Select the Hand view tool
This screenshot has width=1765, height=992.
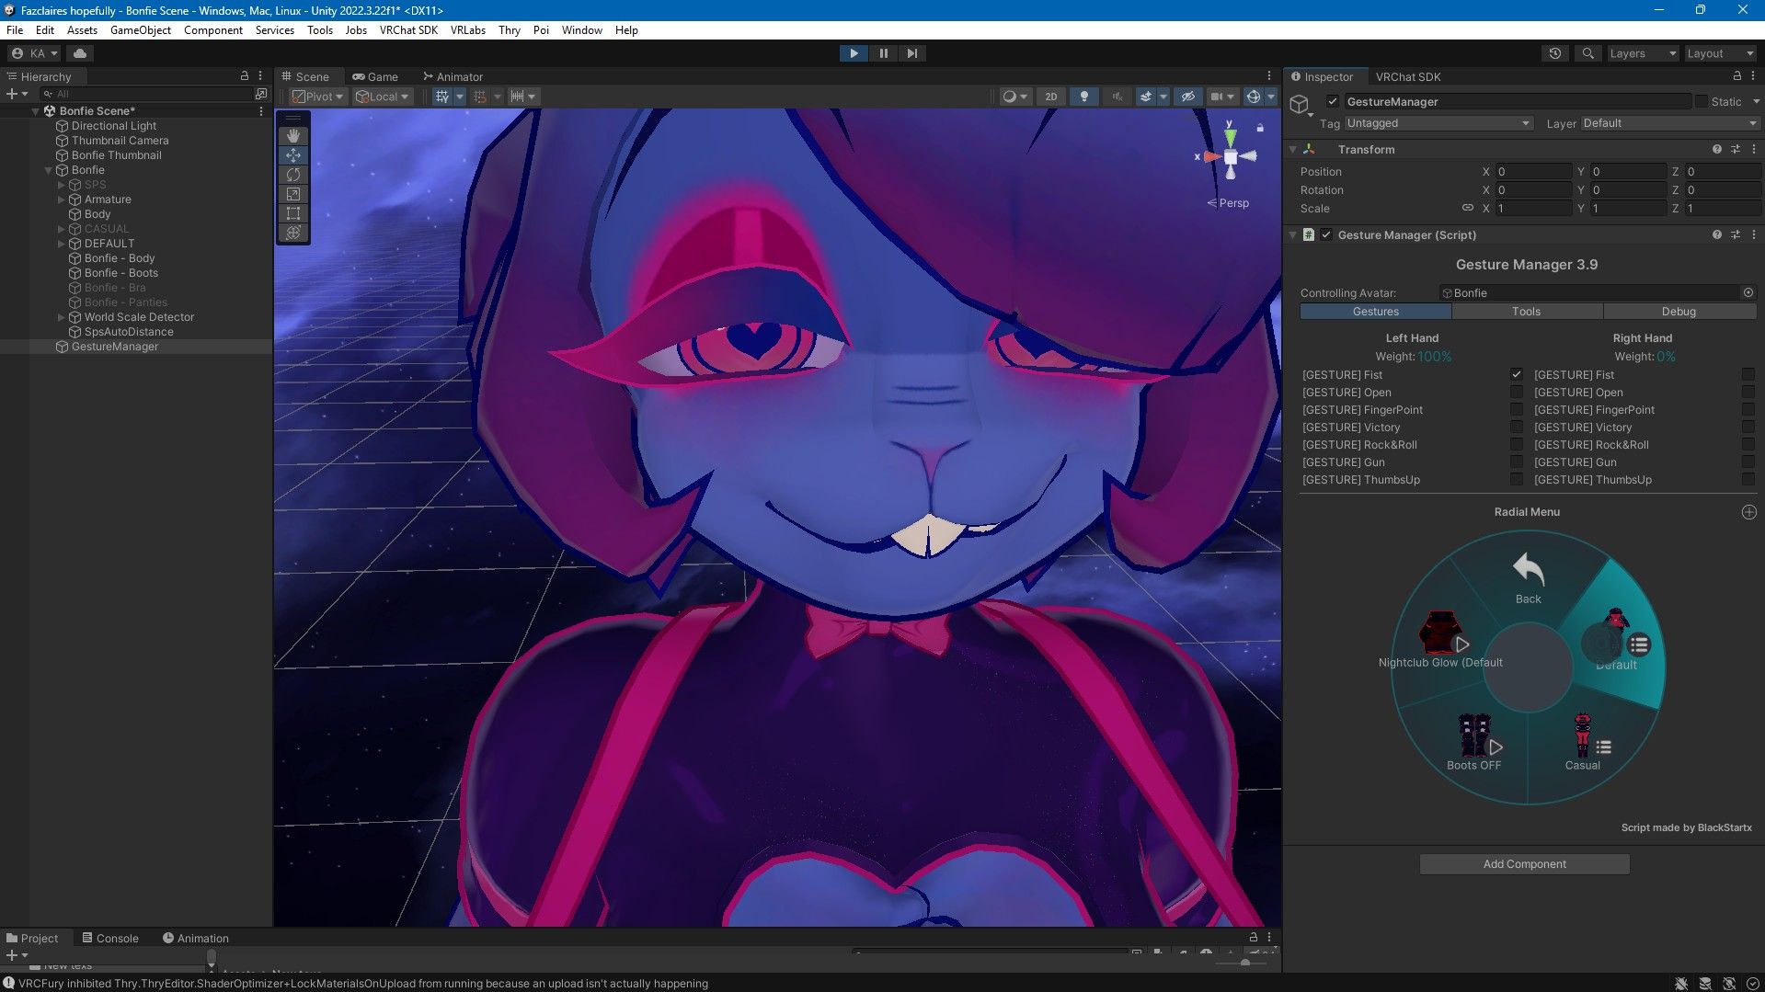pos(293,136)
